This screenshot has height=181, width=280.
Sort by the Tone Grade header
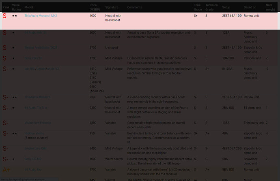tap(198, 7)
